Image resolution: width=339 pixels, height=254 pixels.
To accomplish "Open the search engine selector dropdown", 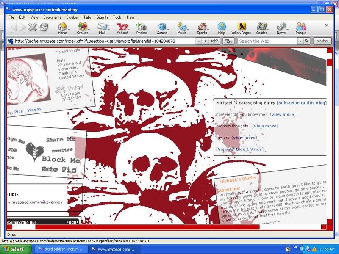I will [228, 41].
